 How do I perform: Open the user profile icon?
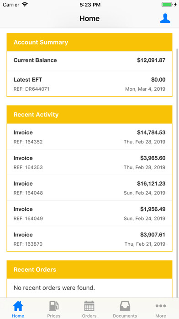[165, 18]
